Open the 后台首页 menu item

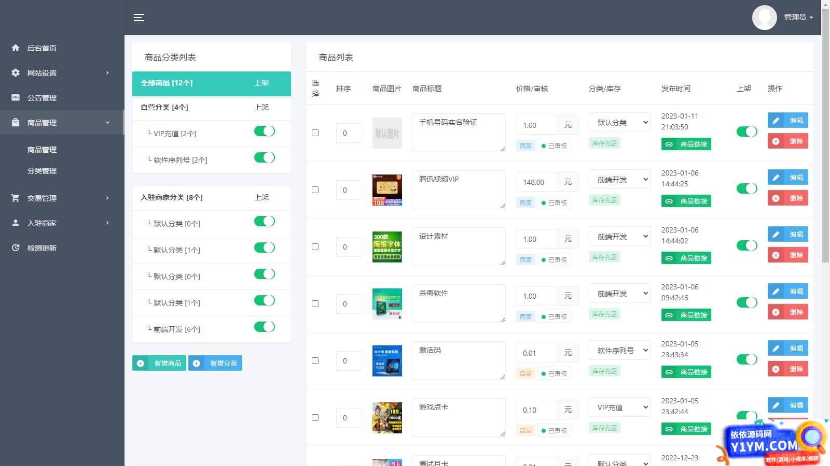pyautogui.click(x=62, y=48)
